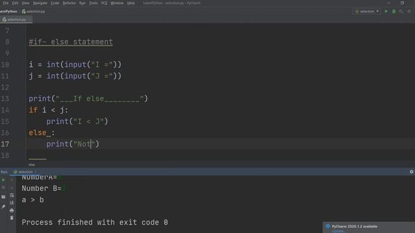Viewport: 415px width, 233px height.
Task: Open the Code menu
Action: coord(54,3)
